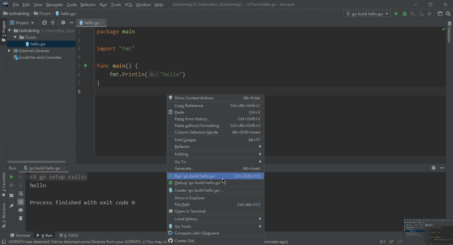Click the down arrow in Run console toolbar
This screenshot has width=453, height=245.
pyautogui.click(x=20, y=185)
